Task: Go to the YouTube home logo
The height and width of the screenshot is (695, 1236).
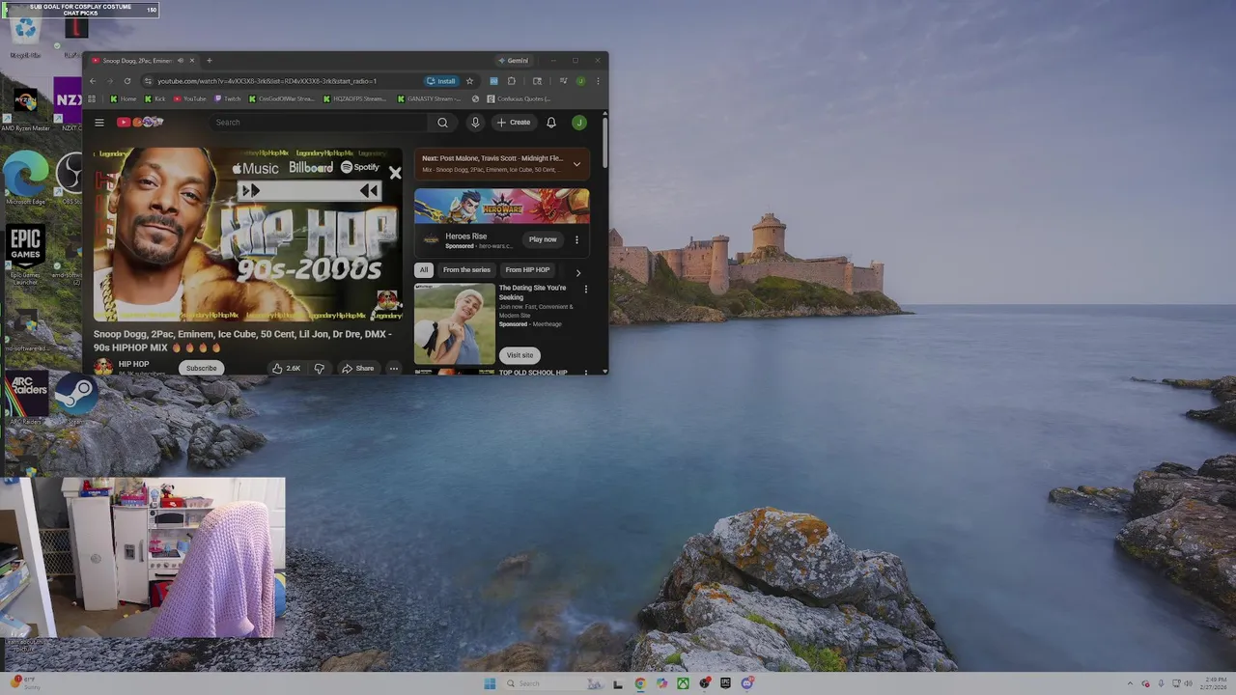Action: (140, 123)
